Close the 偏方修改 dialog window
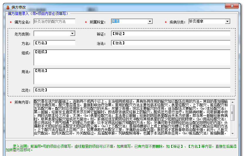This screenshot has width=244, height=156. click(x=232, y=6)
